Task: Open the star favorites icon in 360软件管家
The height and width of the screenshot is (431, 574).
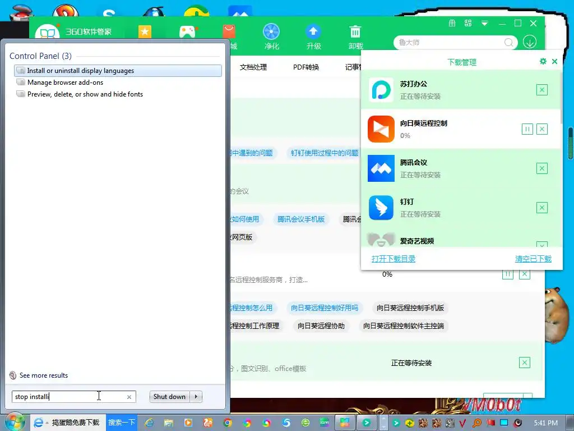Action: [x=145, y=32]
